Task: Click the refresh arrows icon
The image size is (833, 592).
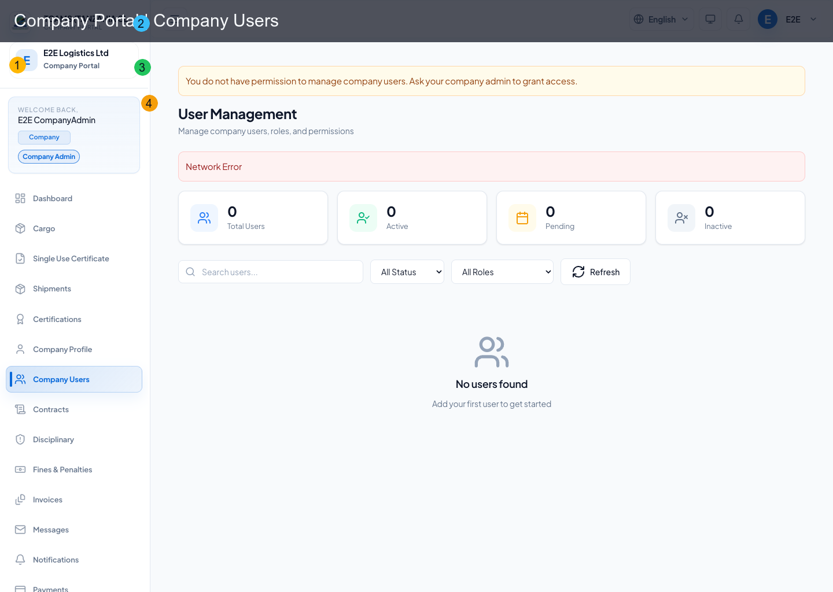Action: pyautogui.click(x=578, y=272)
